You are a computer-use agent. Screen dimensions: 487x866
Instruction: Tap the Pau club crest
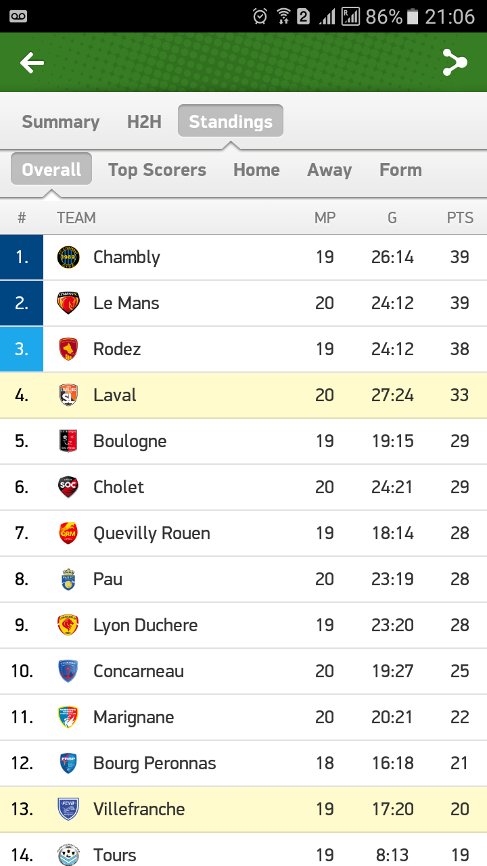(x=68, y=579)
